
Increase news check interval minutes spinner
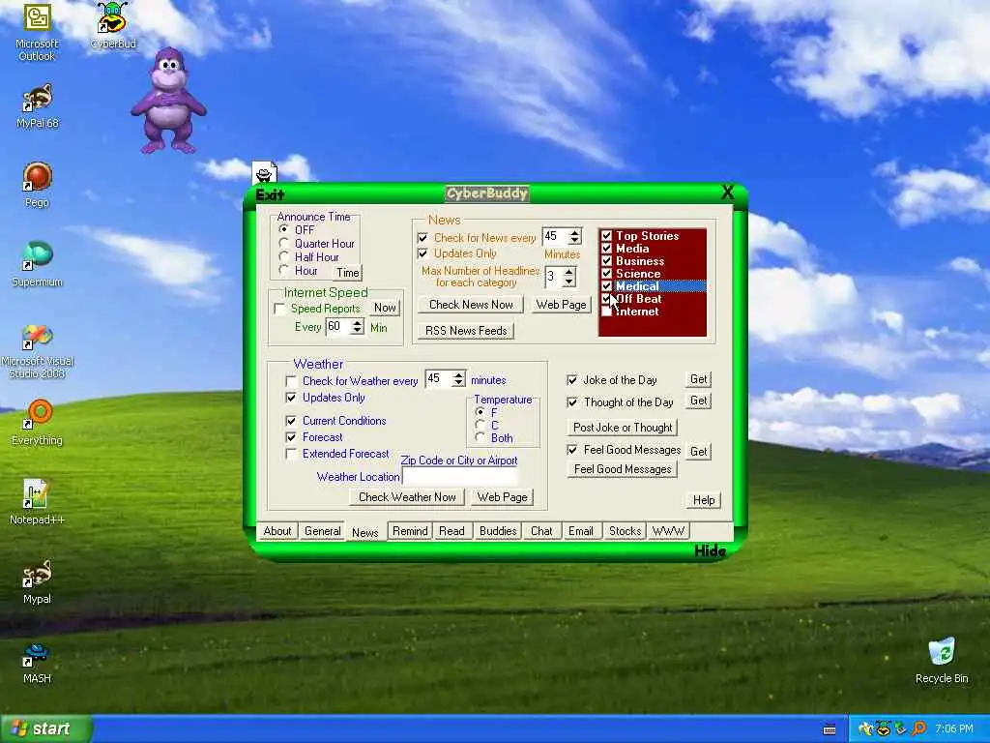coord(574,232)
